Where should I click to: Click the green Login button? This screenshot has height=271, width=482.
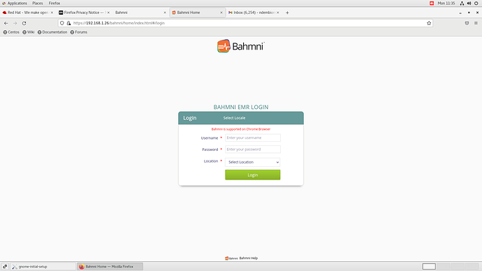(253, 175)
